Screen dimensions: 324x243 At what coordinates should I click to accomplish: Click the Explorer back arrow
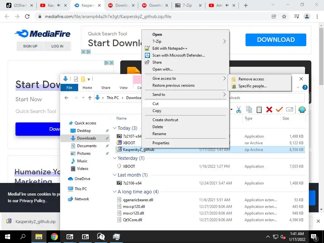[66, 98]
